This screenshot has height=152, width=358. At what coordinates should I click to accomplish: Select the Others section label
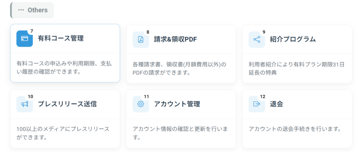click(x=38, y=10)
